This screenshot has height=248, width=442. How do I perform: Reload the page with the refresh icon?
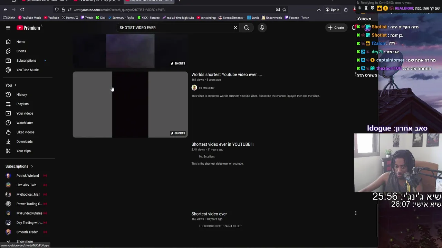(x=22, y=10)
